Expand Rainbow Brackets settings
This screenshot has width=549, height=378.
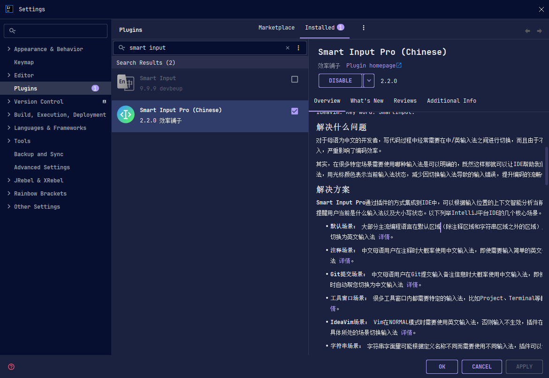tap(9, 194)
